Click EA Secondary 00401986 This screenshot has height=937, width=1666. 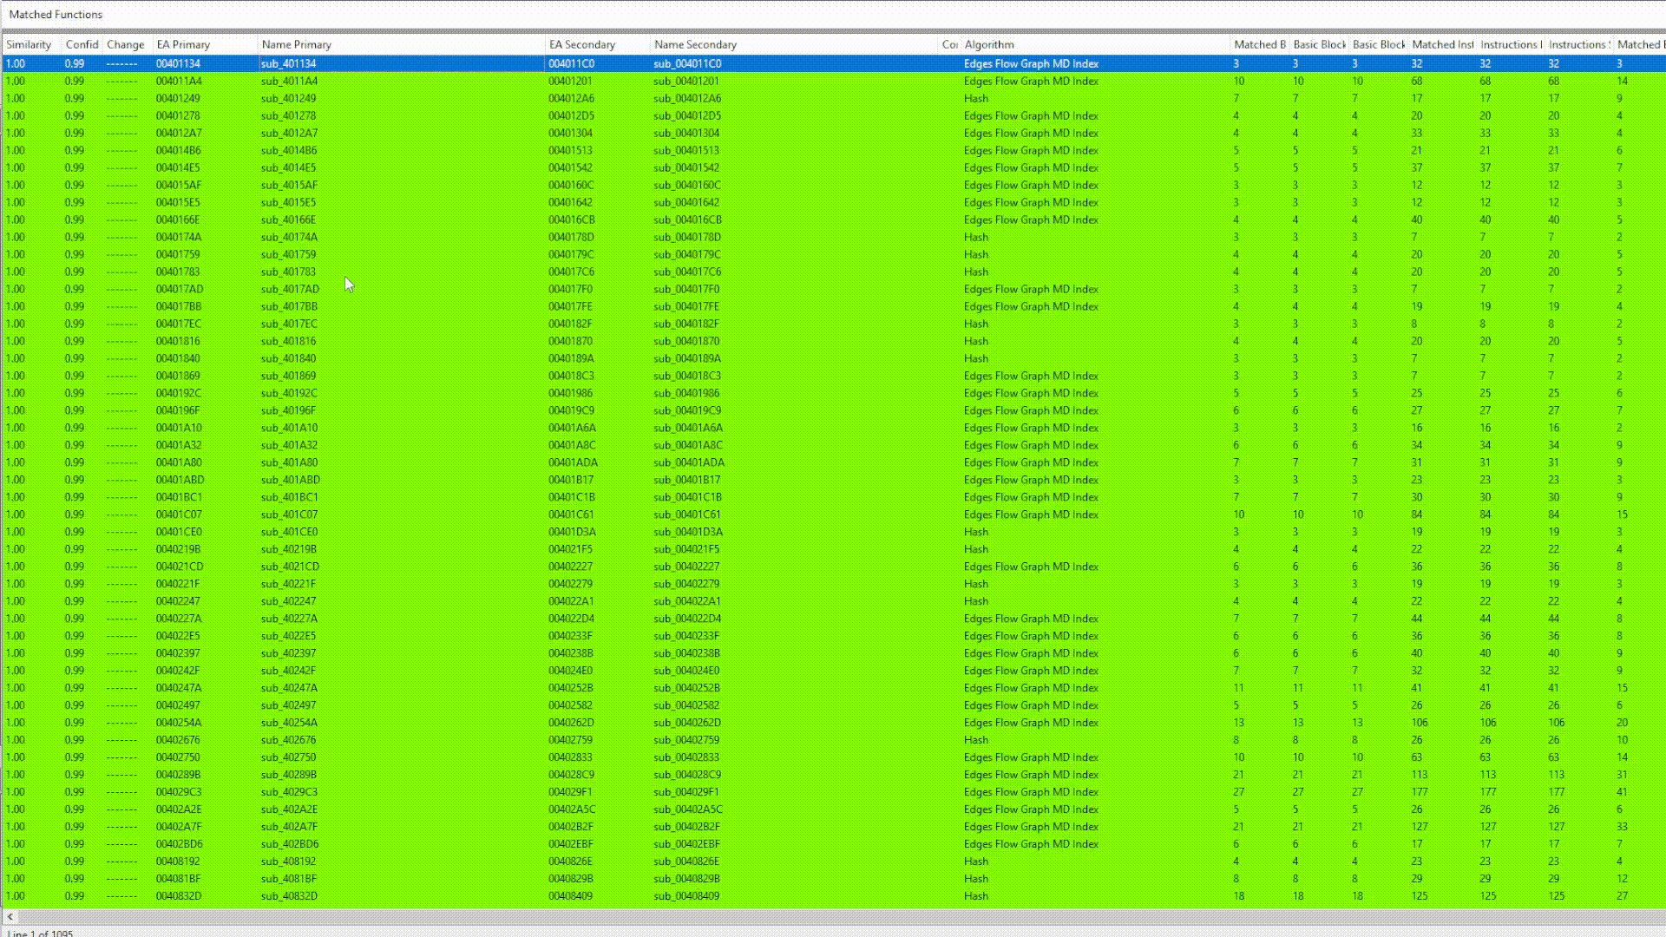[x=570, y=393]
